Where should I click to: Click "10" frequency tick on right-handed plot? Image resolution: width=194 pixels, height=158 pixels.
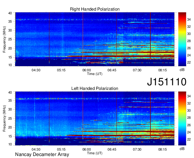(10, 65)
